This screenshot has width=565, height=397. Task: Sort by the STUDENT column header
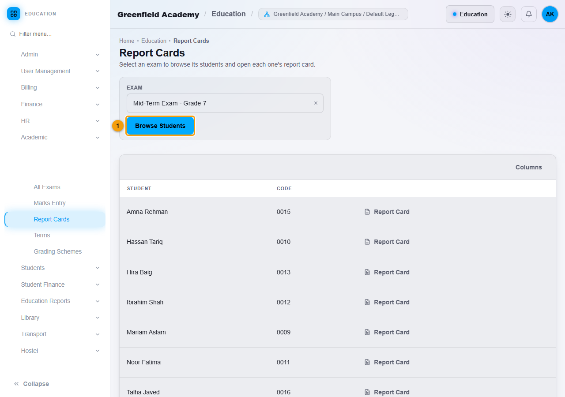pos(139,188)
